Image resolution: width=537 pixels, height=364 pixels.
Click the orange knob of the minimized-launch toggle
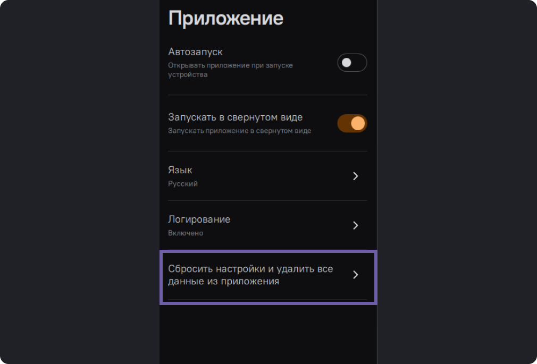(358, 123)
